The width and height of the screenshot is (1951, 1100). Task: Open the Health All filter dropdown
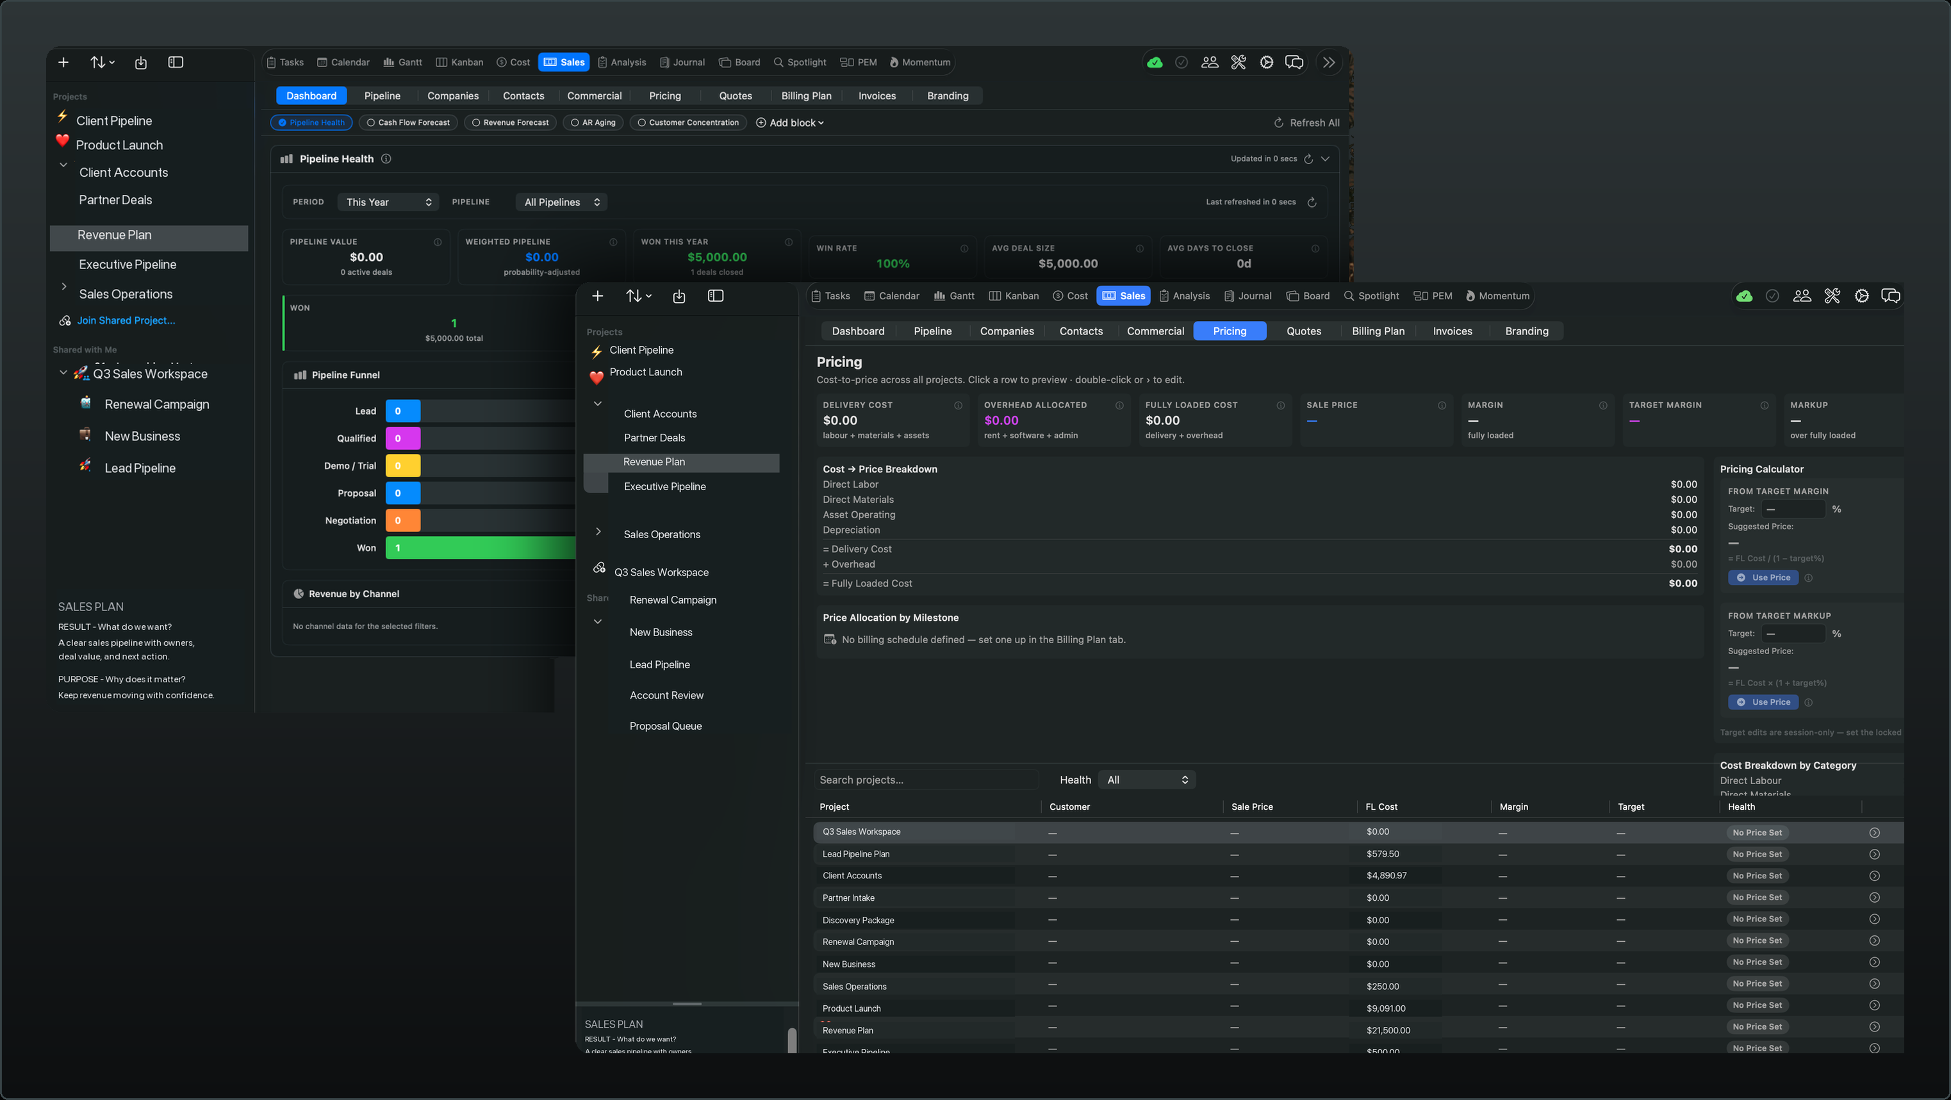(x=1148, y=780)
